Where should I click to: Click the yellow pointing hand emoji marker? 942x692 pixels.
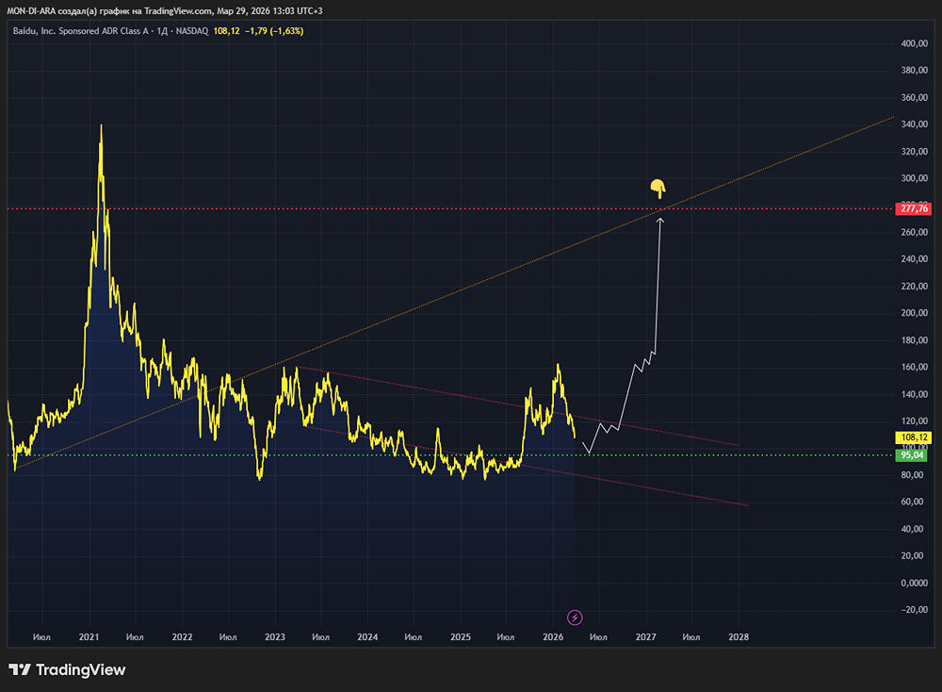(x=658, y=189)
